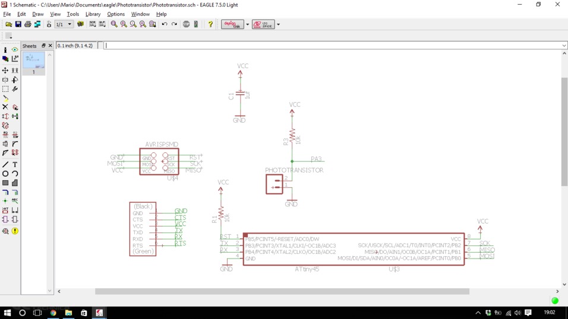Screen dimensions: 568x319
Task: Run a ULP with the ULP icon
Action: 102,24
